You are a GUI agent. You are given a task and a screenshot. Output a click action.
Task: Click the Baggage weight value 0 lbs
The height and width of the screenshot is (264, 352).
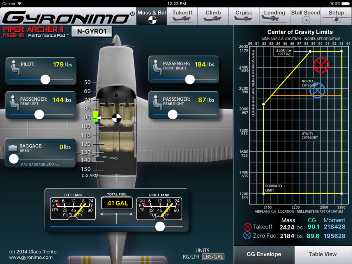click(x=65, y=147)
